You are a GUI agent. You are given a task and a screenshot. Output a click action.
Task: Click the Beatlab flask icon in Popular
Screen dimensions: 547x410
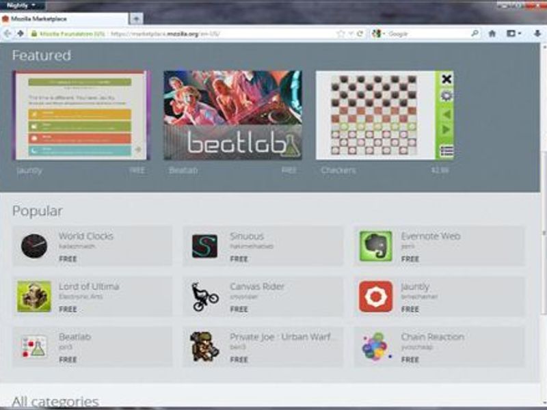(34, 346)
